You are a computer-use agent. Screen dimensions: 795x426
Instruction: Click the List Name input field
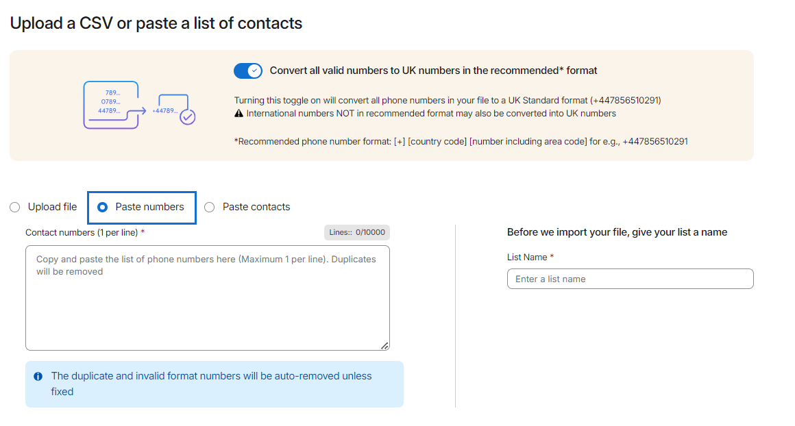click(630, 279)
